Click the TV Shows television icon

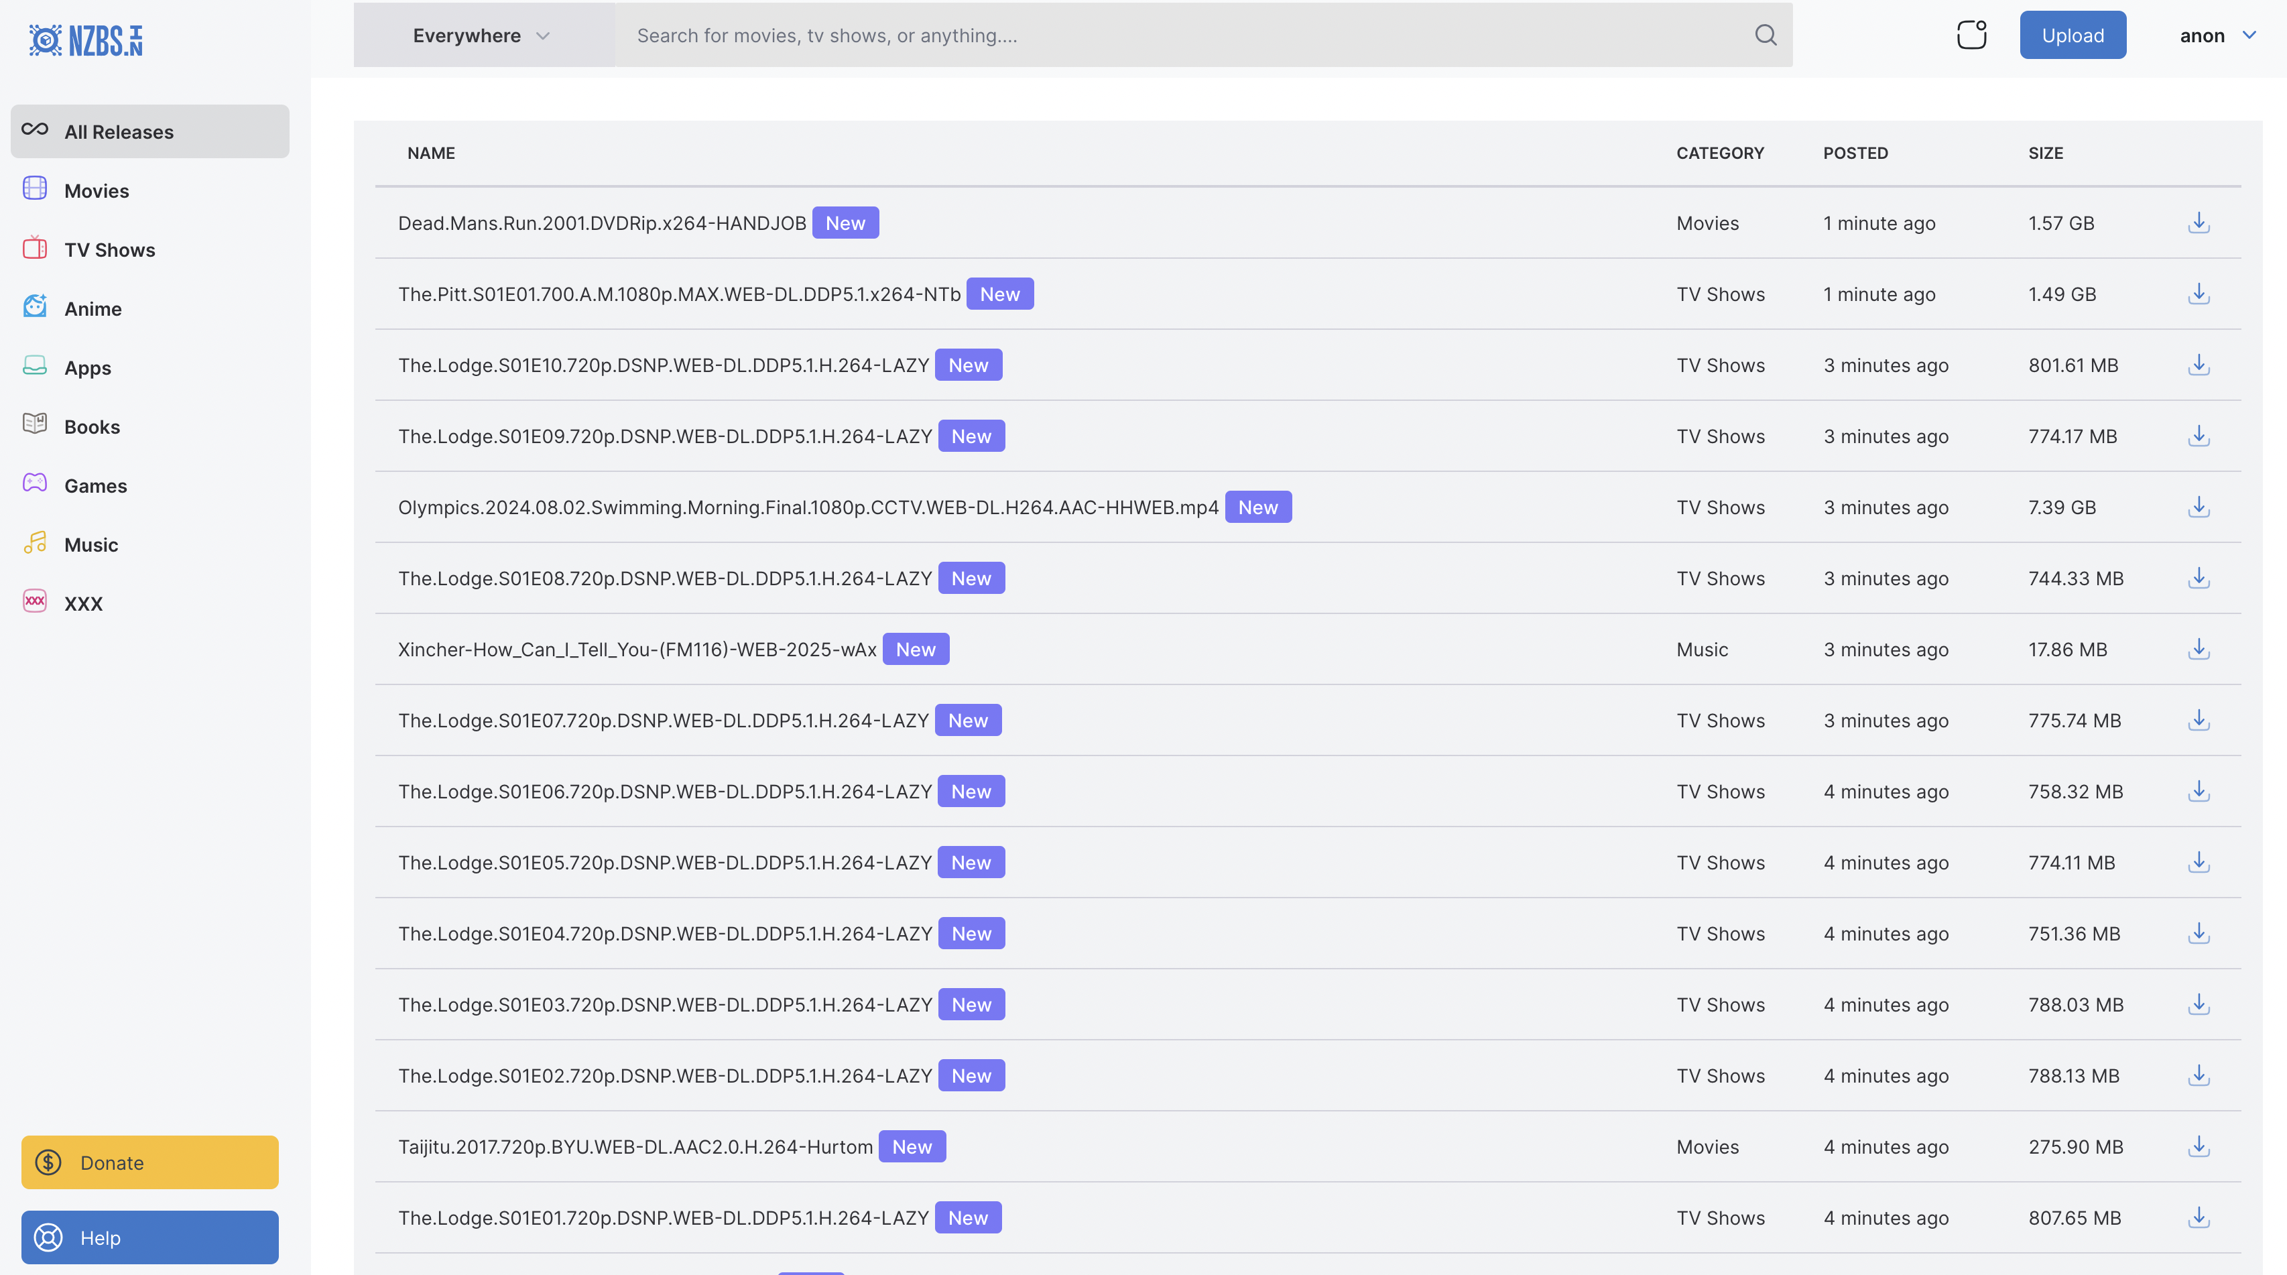coord(35,248)
